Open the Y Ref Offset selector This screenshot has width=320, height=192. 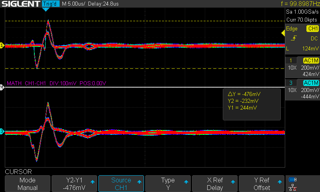click(x=262, y=184)
